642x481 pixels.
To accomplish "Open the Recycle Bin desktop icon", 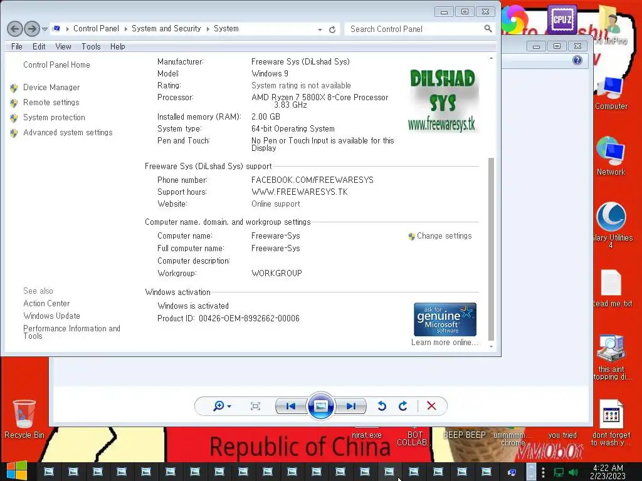I will click(24, 420).
